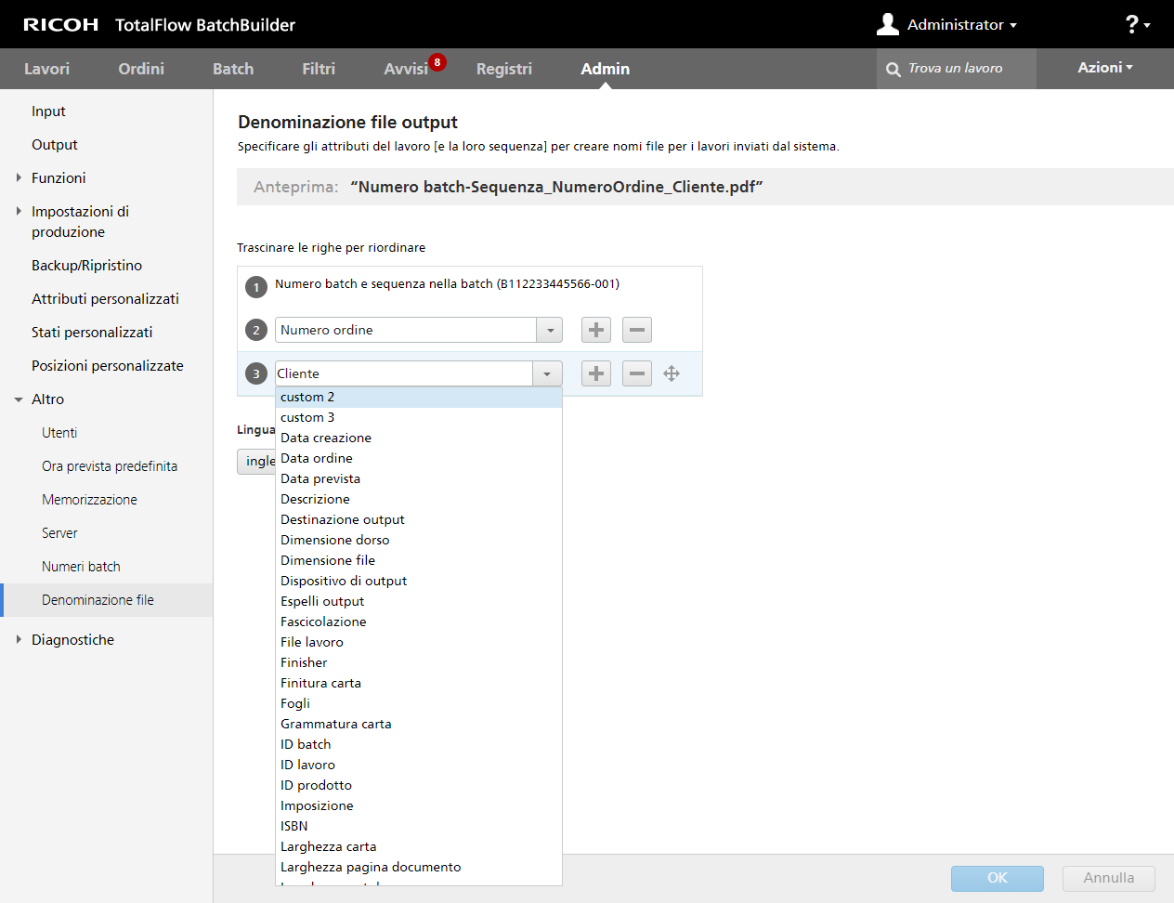Expand the Diagnostiche section

(19, 639)
